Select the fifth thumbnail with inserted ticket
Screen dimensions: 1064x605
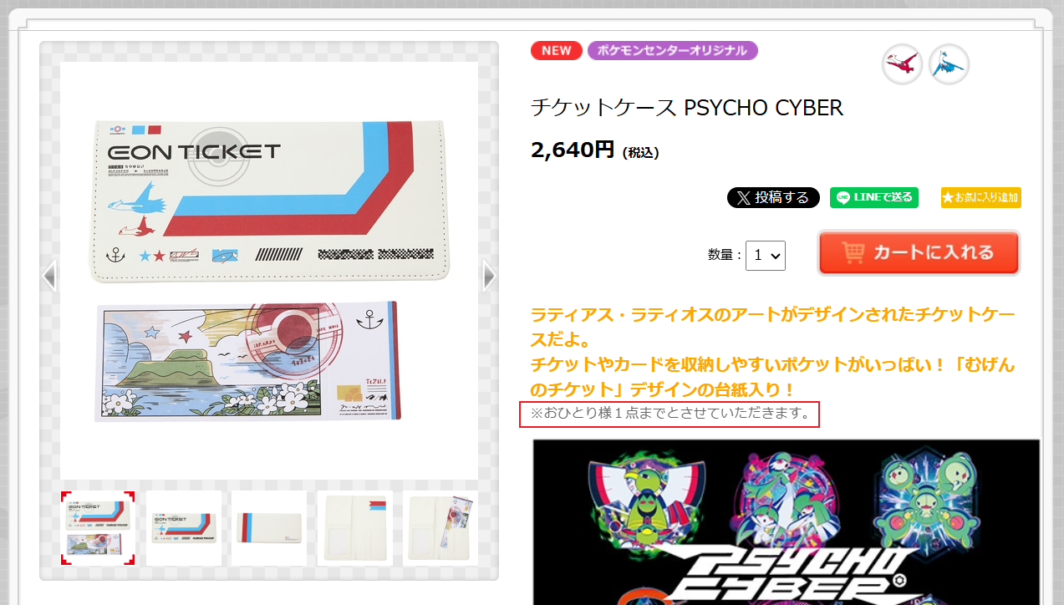[440, 528]
